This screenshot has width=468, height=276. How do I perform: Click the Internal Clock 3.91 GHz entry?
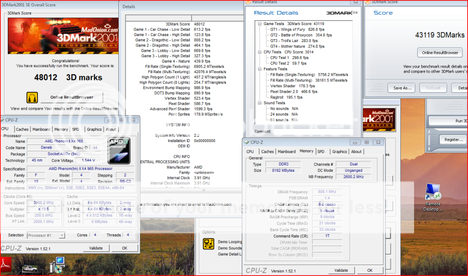(189, 178)
